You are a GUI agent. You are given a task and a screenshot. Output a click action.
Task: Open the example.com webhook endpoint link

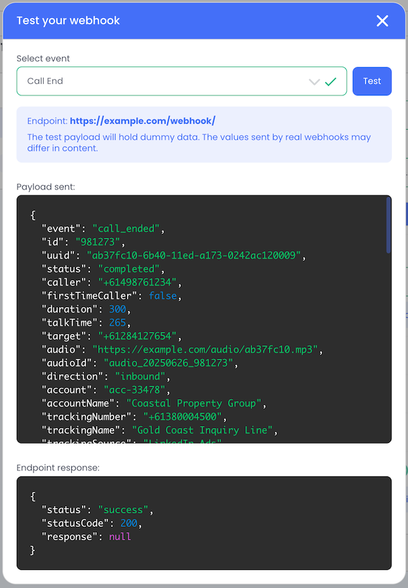click(x=142, y=121)
